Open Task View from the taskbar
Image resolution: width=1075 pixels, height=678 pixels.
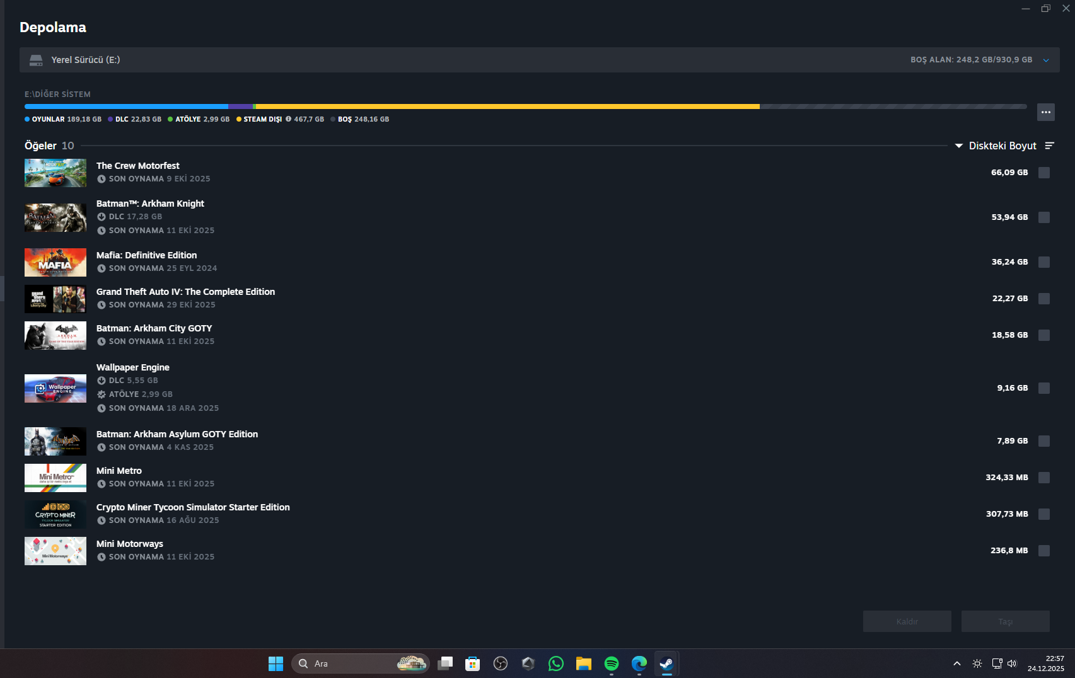pyautogui.click(x=445, y=664)
